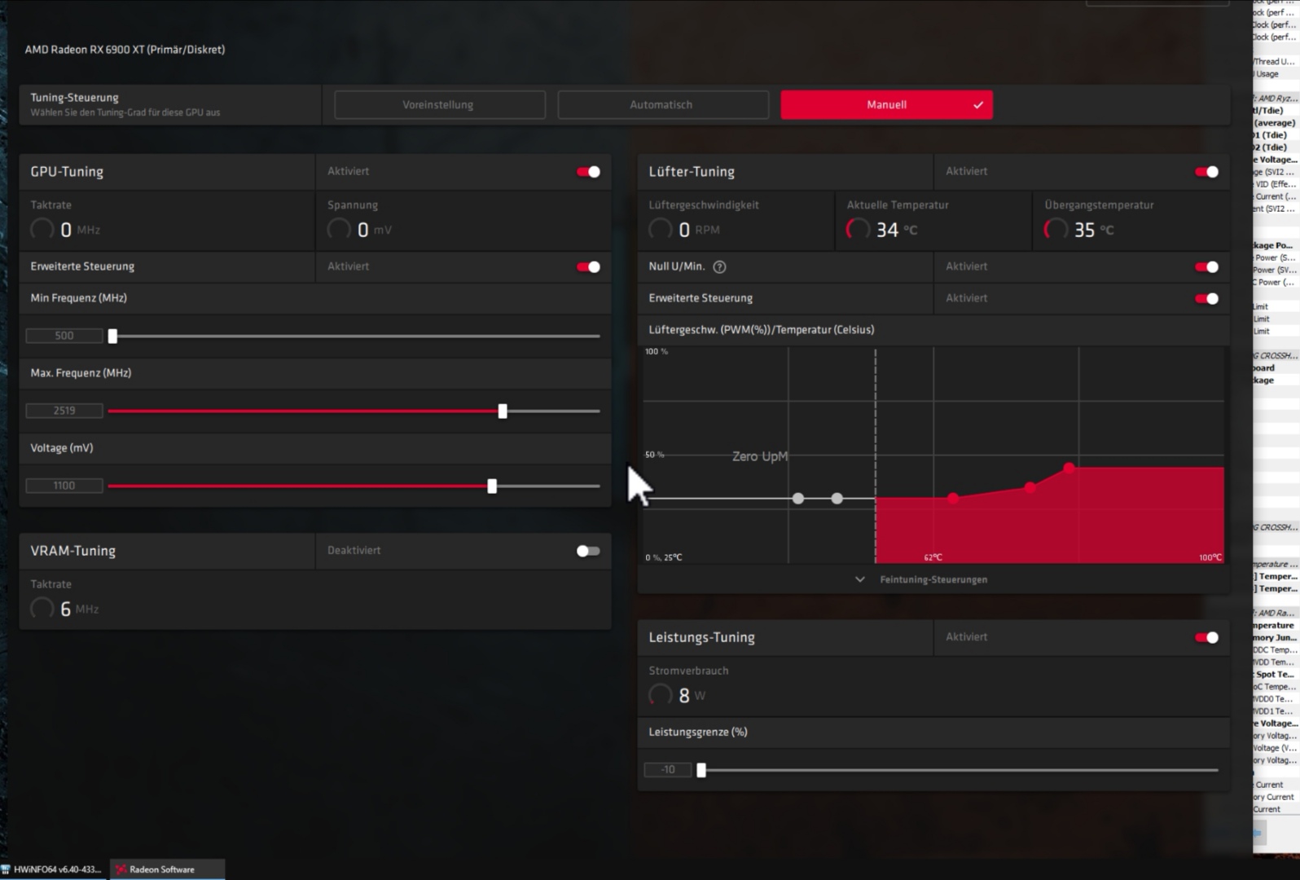Click the 'Lüftergeschw. (PWM(%))/Temperatur (Celsius)' label
Image resolution: width=1300 pixels, height=880 pixels.
click(x=761, y=329)
